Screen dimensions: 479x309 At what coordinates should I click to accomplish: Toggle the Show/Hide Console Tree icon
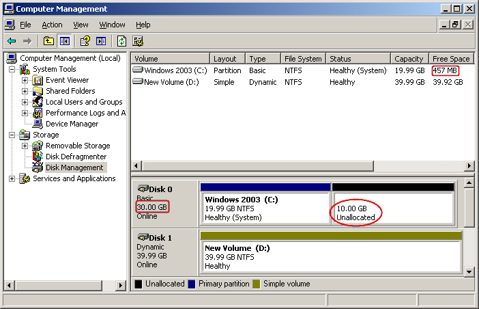(x=65, y=41)
